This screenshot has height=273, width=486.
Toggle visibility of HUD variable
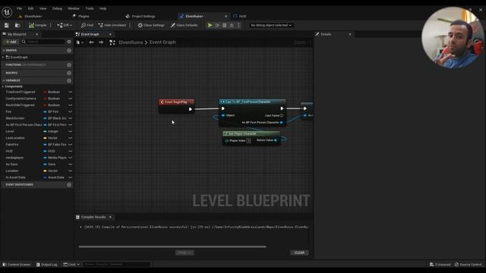(71, 151)
